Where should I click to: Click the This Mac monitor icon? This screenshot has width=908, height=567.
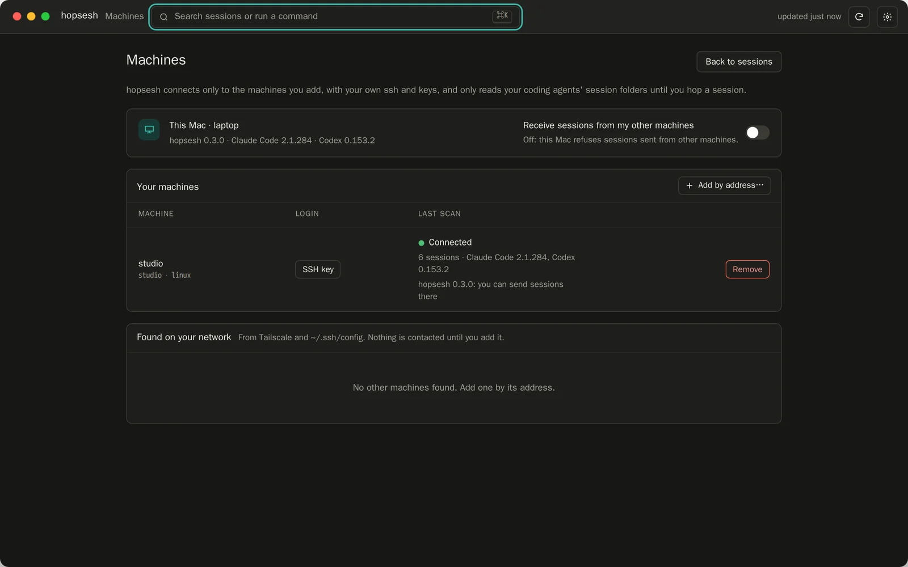click(149, 129)
